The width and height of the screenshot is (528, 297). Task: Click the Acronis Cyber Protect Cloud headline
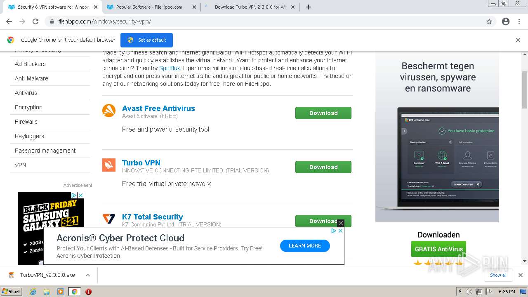point(120,238)
